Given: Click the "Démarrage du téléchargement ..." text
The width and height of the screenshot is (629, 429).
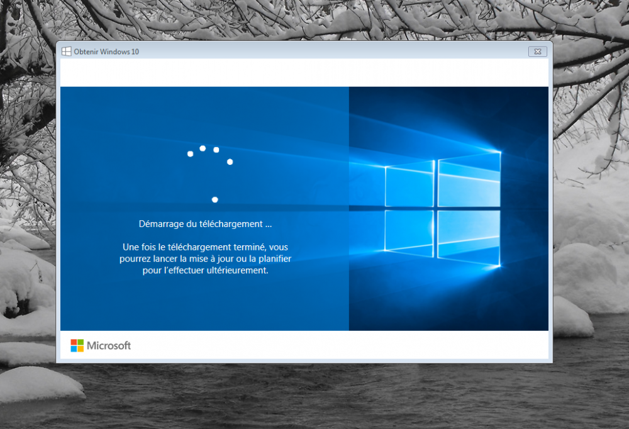Looking at the screenshot, I should pos(206,224).
